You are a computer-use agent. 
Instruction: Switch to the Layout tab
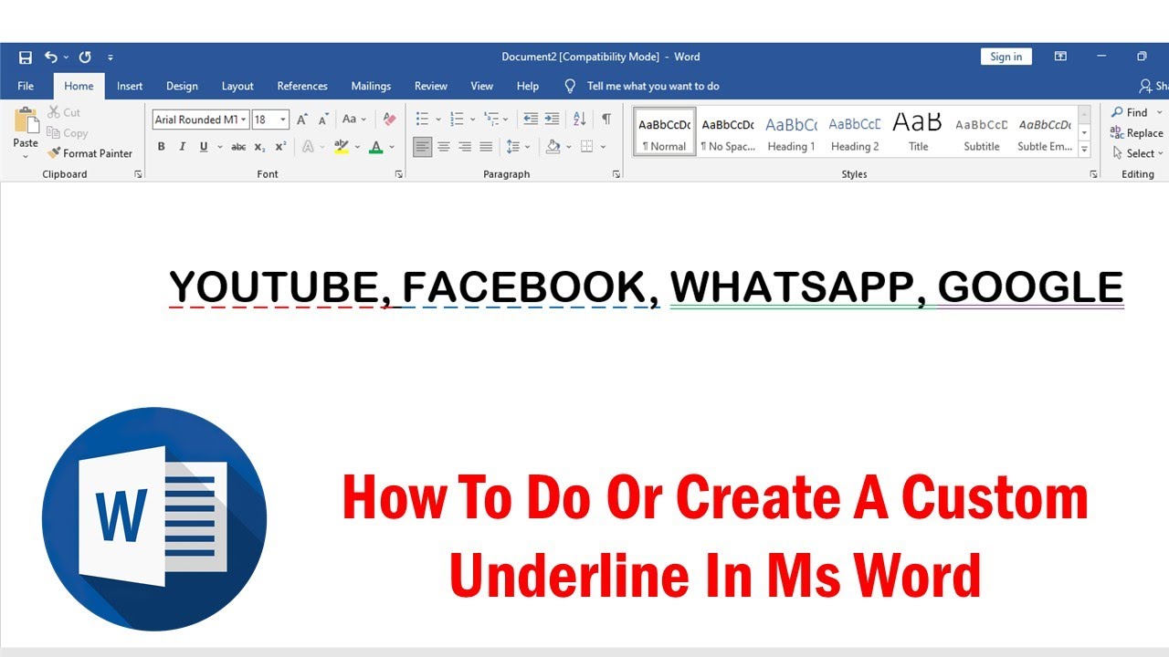pos(237,86)
